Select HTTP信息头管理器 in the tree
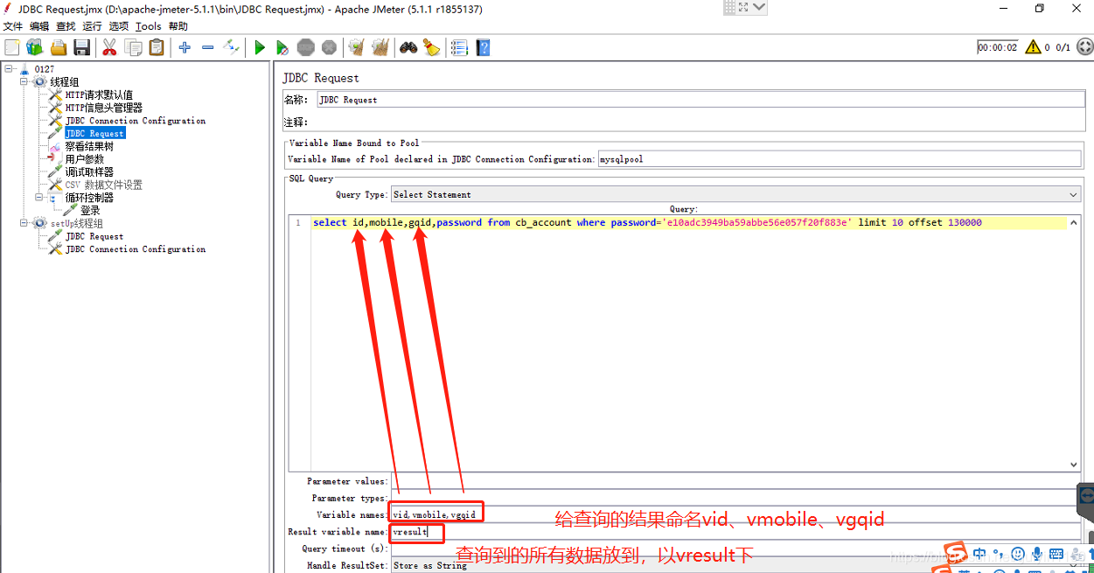1094x573 pixels. (104, 108)
